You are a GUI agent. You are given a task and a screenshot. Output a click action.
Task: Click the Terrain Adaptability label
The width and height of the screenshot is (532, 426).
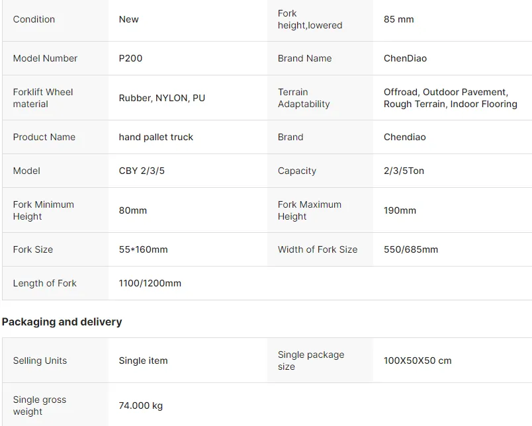click(304, 98)
